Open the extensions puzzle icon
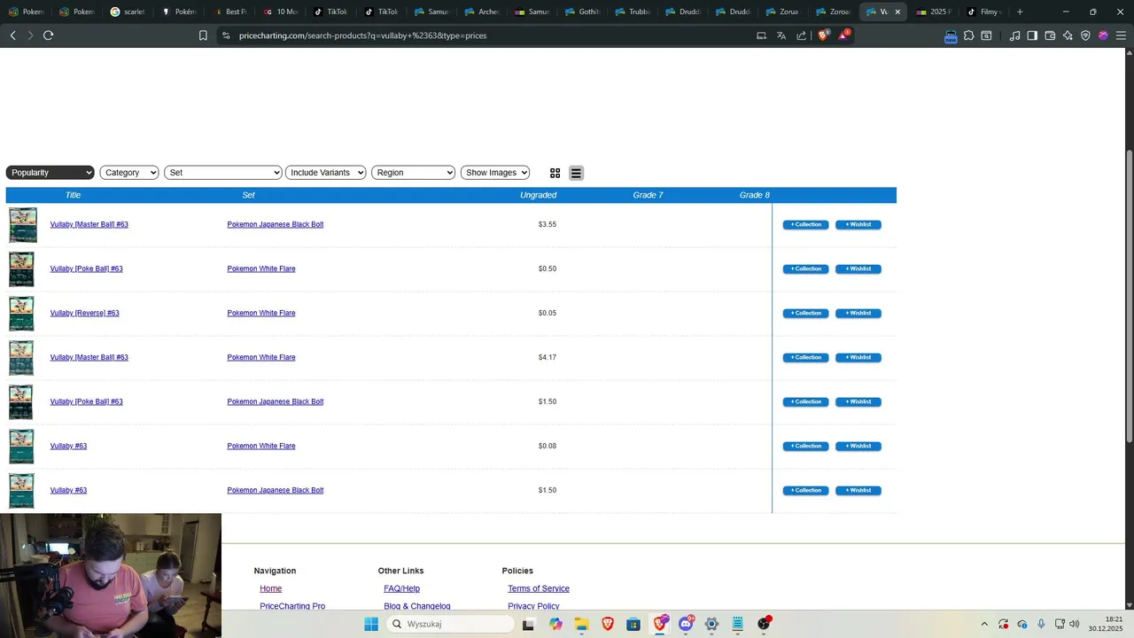1134x638 pixels. (968, 35)
